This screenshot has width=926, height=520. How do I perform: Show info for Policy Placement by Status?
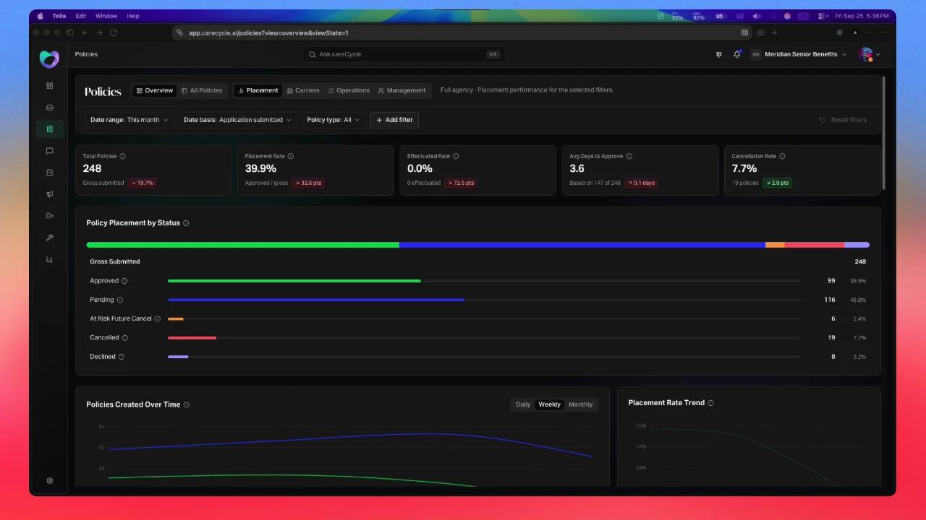coord(186,223)
